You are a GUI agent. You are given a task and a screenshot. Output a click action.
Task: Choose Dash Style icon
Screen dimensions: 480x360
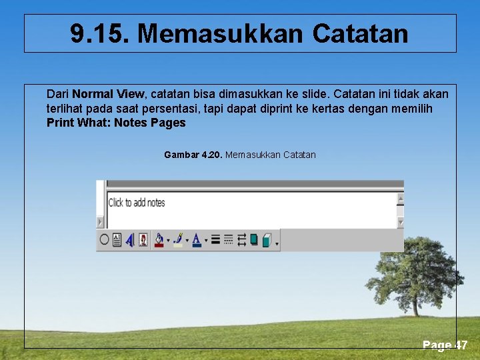tap(229, 239)
